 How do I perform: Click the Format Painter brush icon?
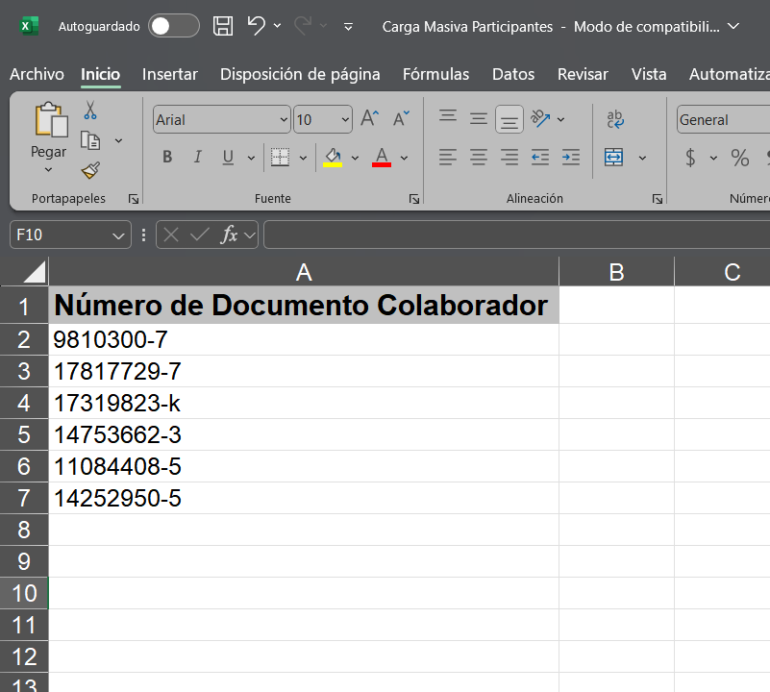point(90,170)
